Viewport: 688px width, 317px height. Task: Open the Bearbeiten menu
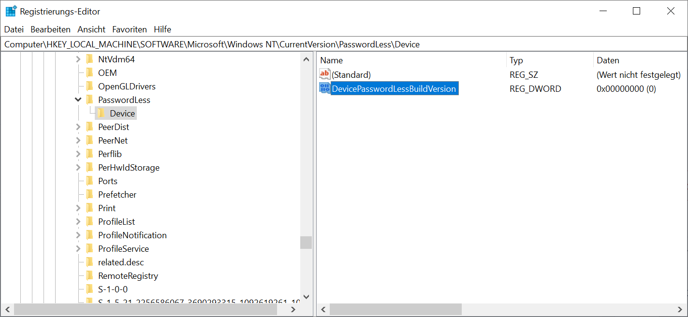pyautogui.click(x=51, y=29)
